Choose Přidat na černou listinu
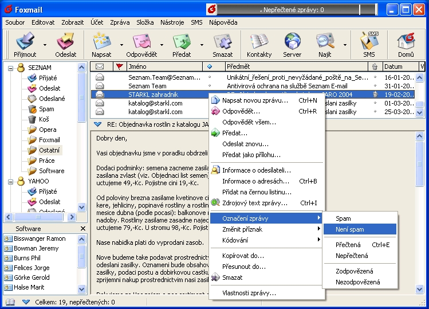 pyautogui.click(x=267, y=192)
